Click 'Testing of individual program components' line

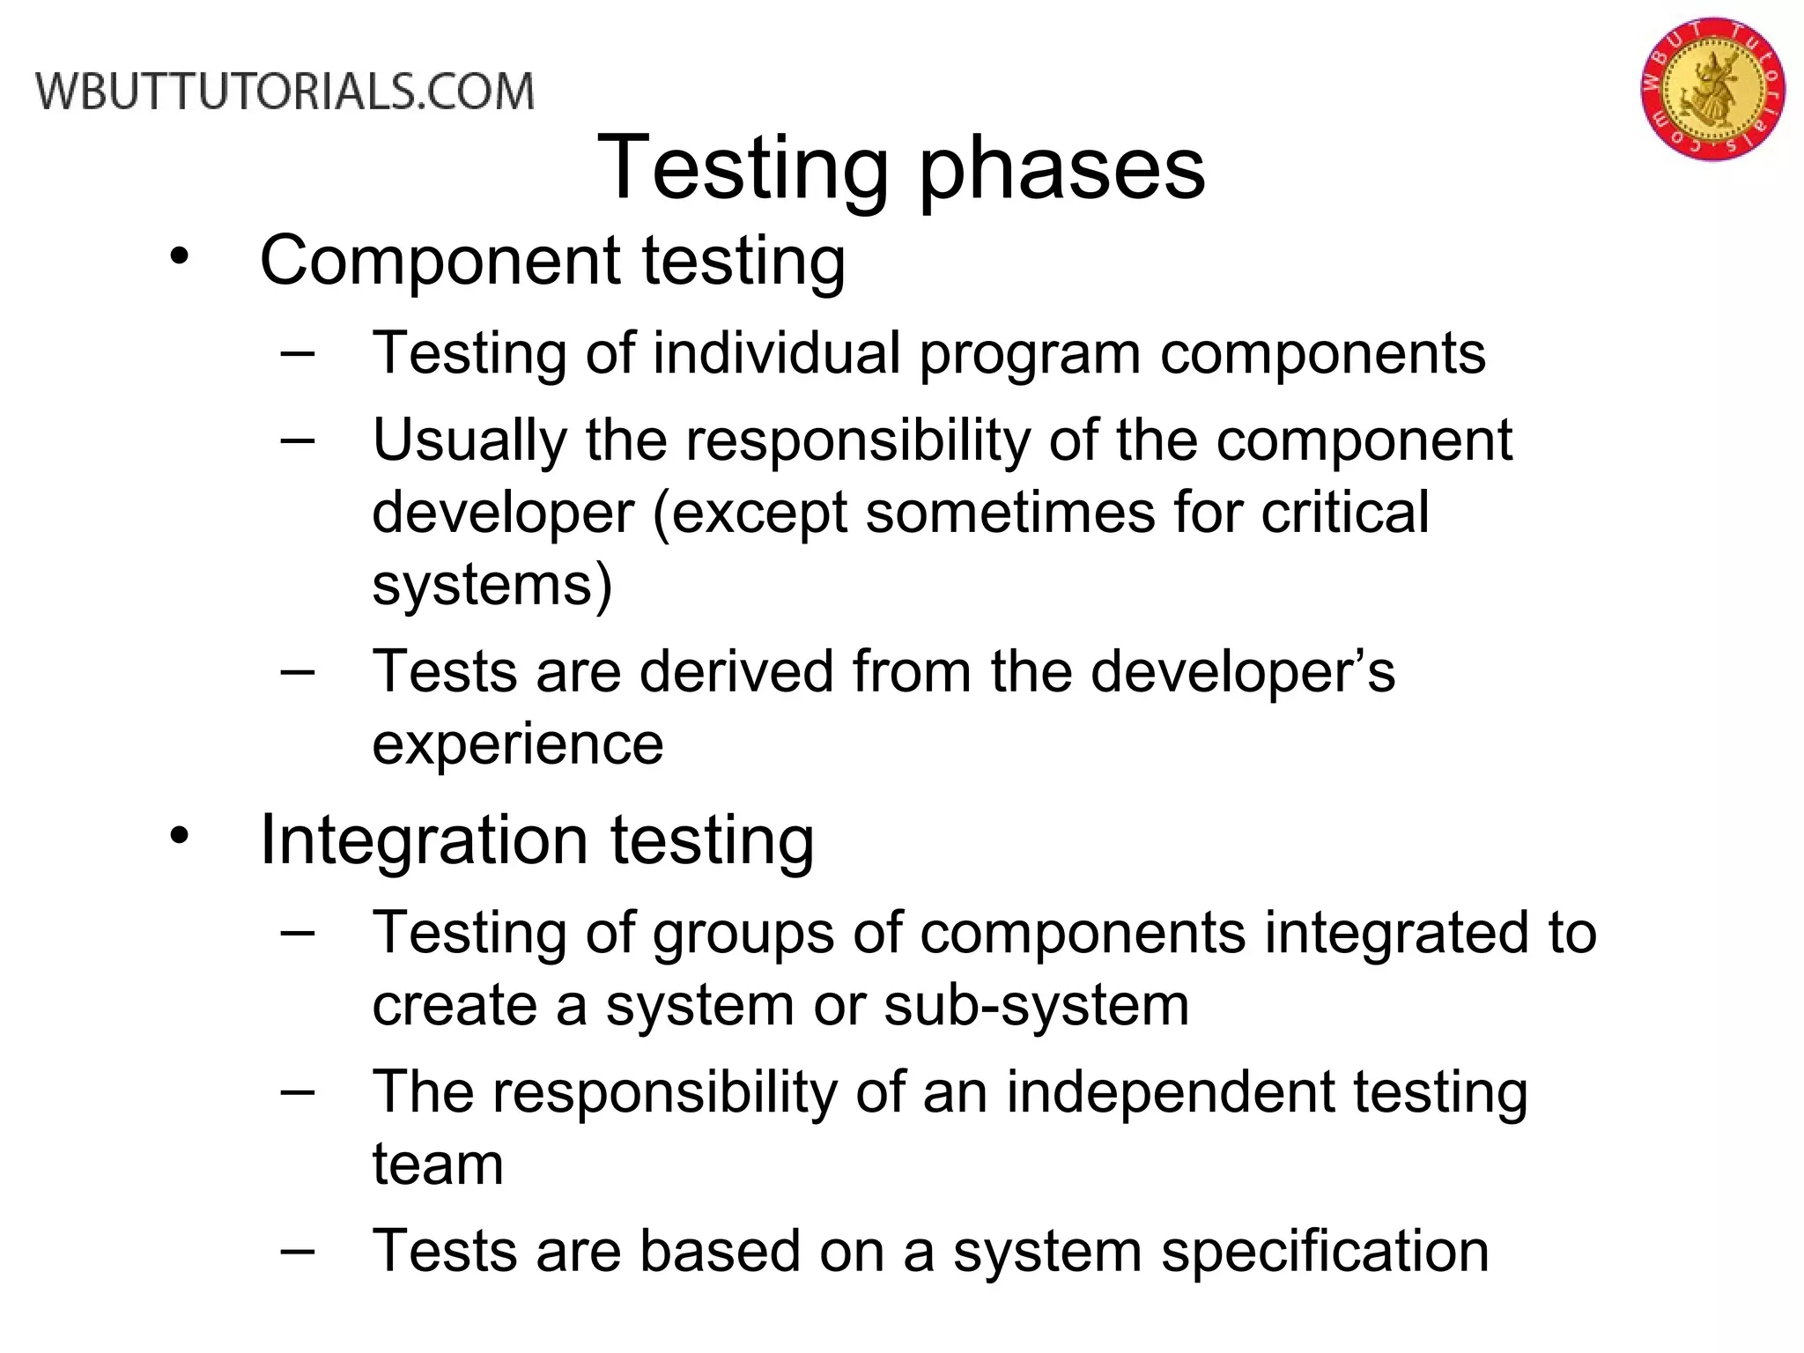click(928, 353)
